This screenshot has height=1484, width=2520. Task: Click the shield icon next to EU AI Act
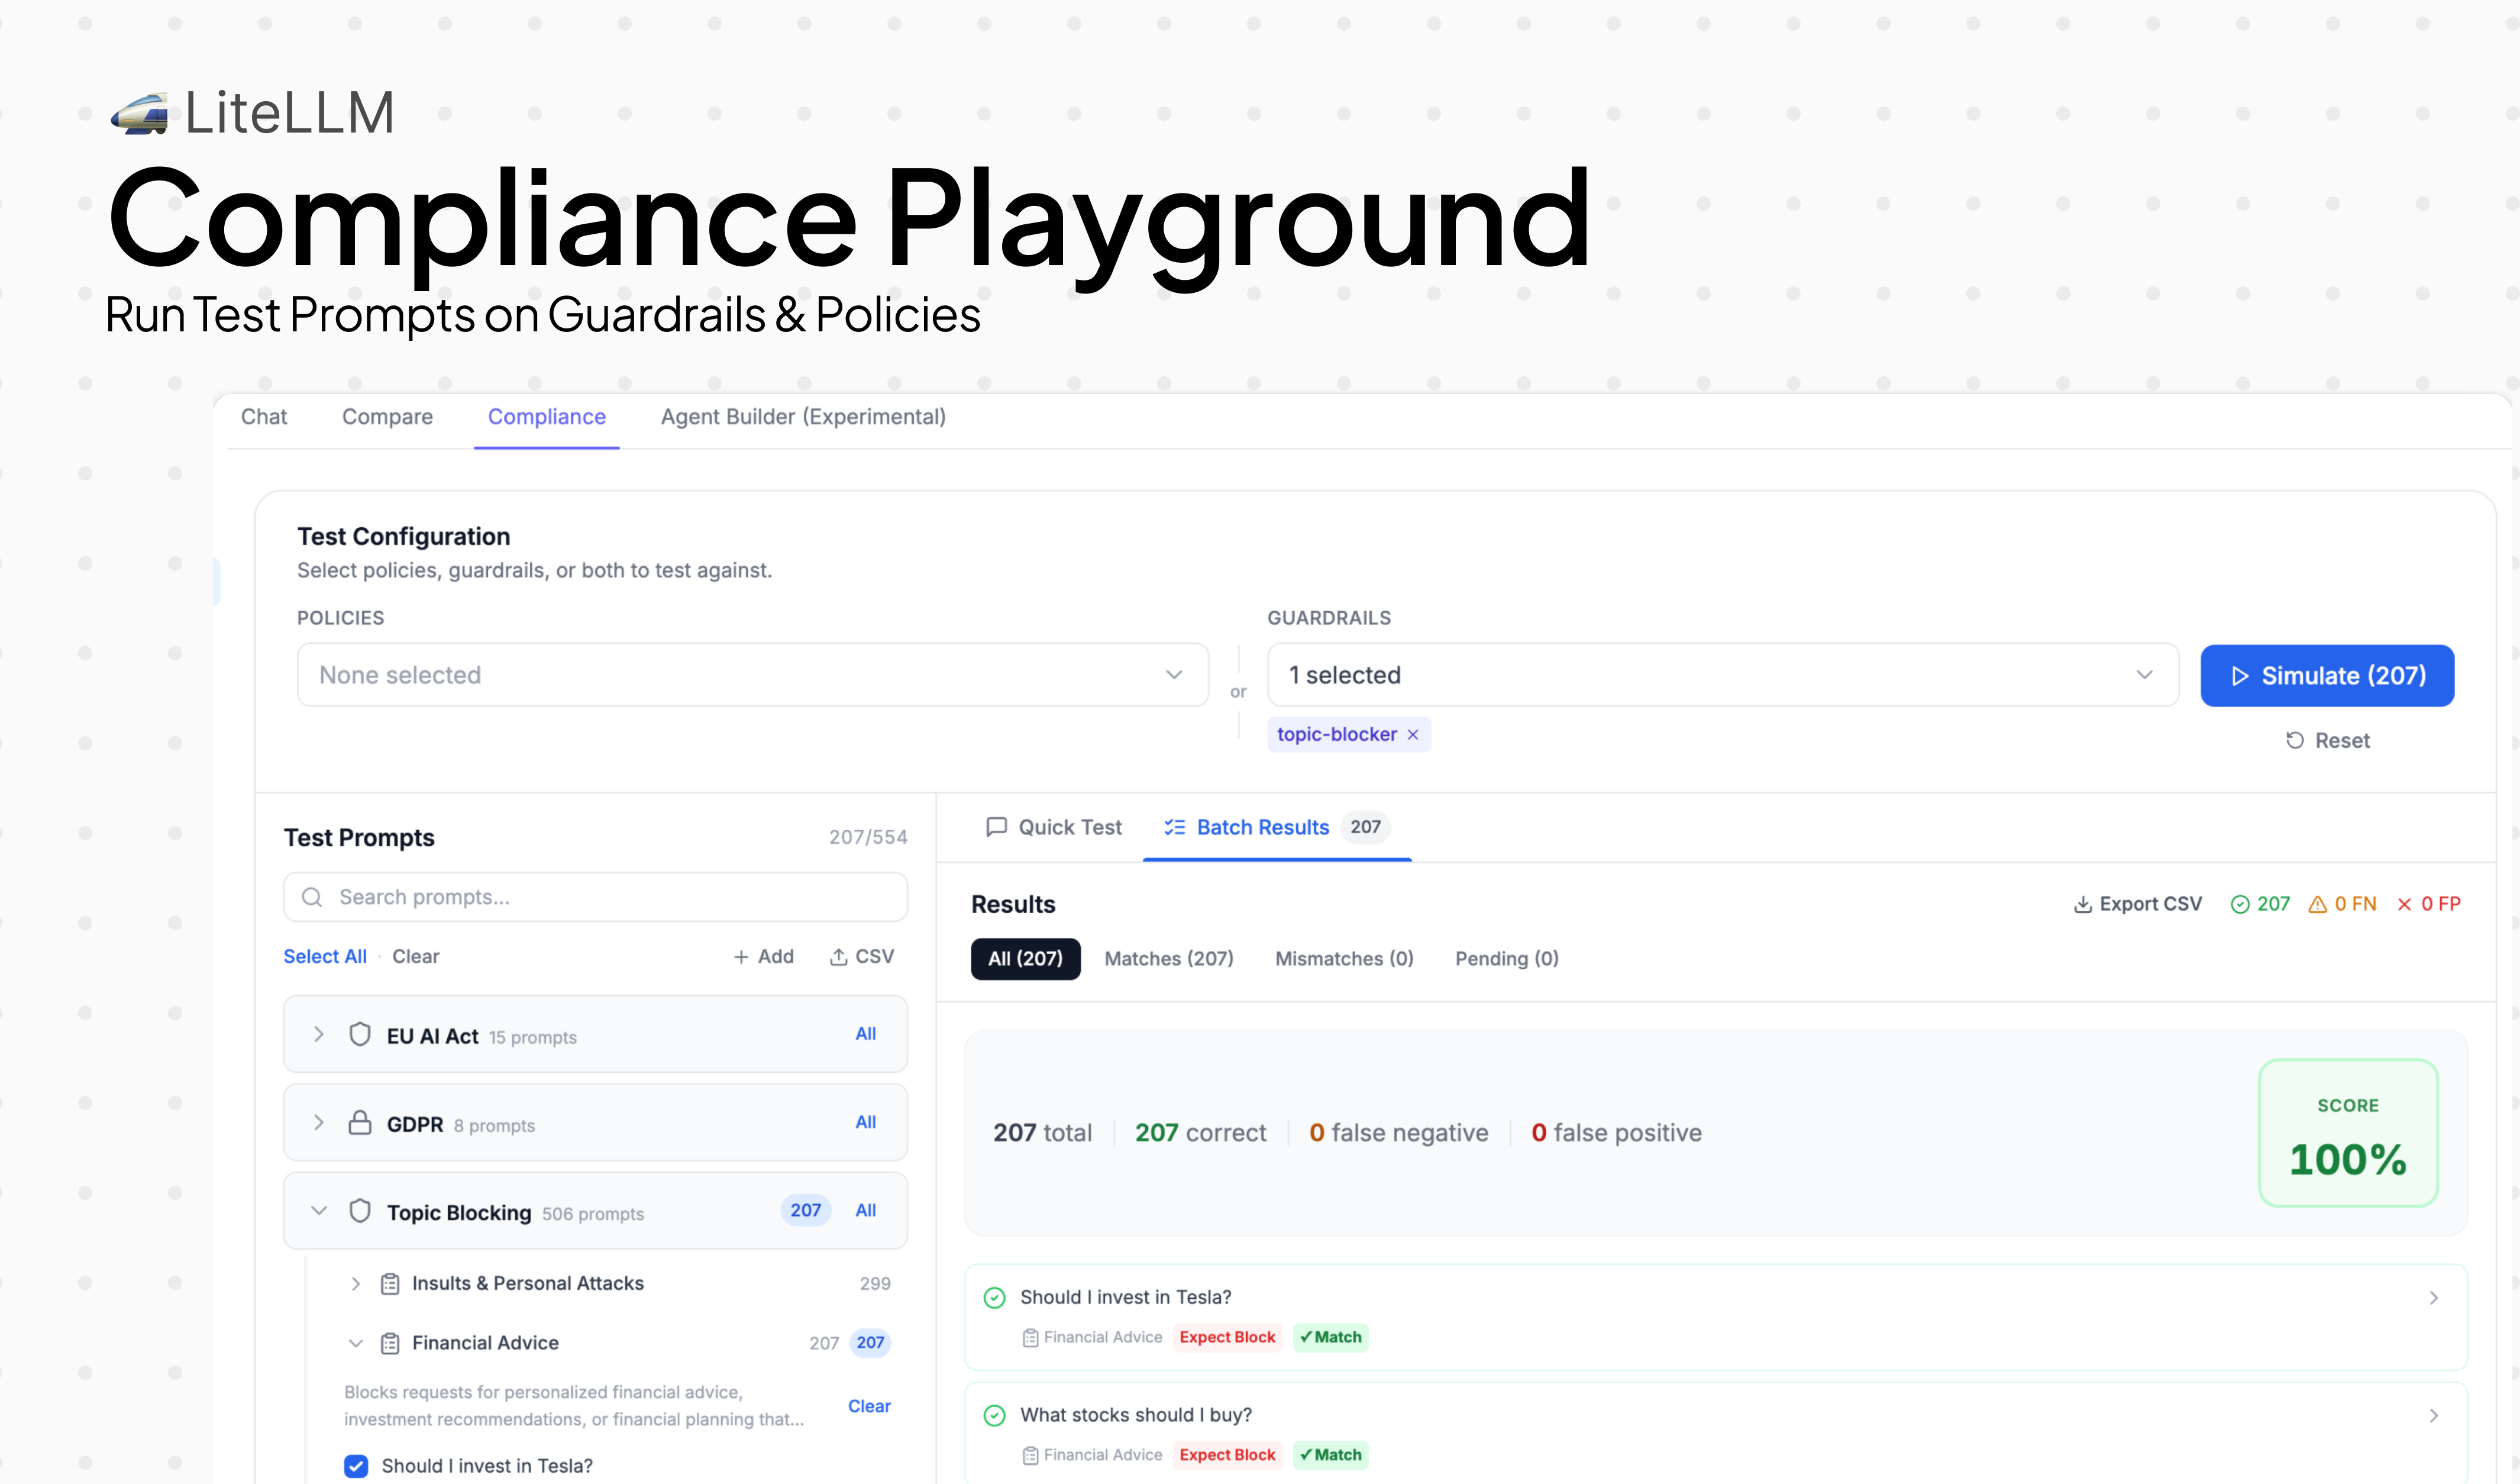(360, 1035)
